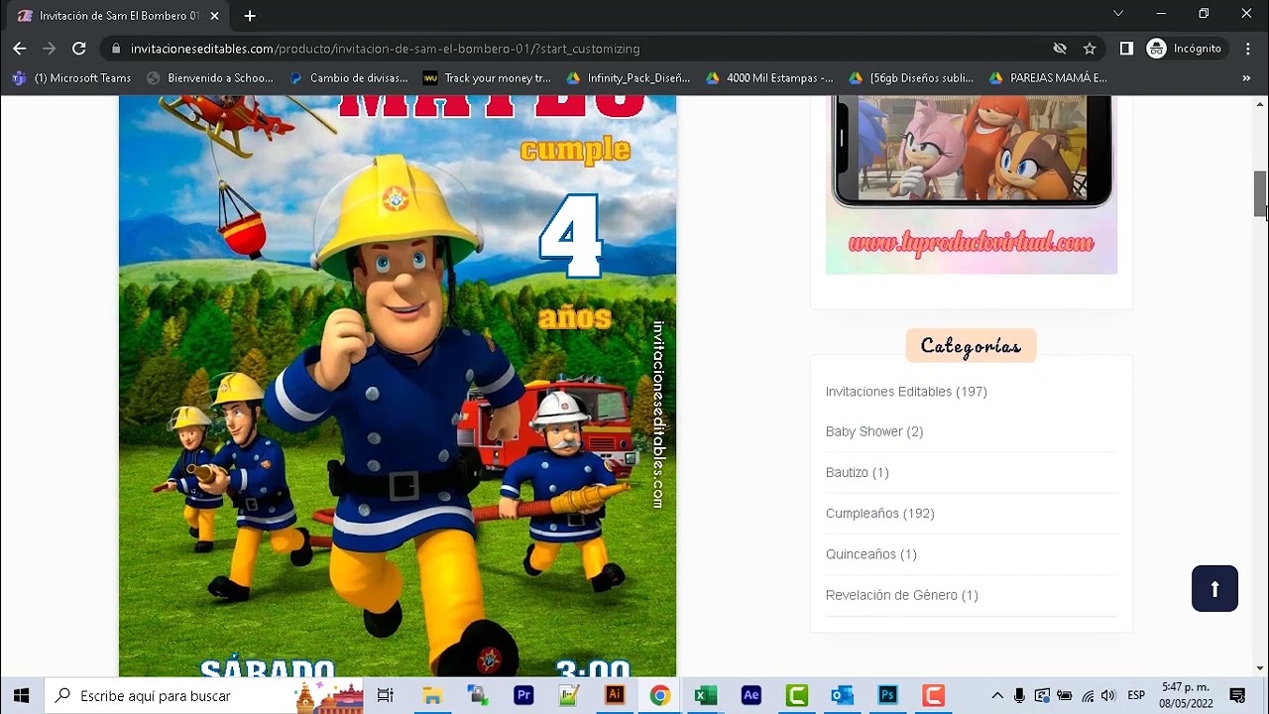The image size is (1269, 714).
Task: Open the green Camtasia taskbar icon
Action: pyautogui.click(x=797, y=695)
